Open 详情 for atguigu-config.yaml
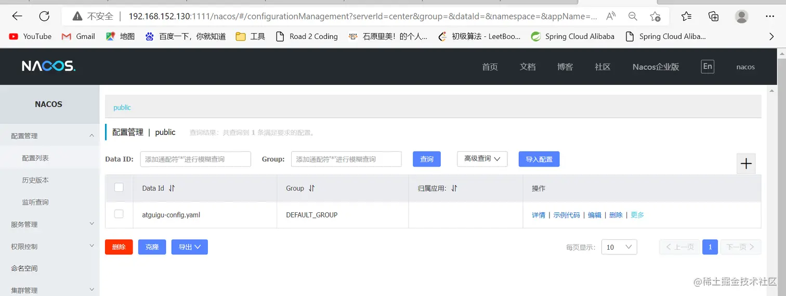This screenshot has width=786, height=296. tap(539, 215)
